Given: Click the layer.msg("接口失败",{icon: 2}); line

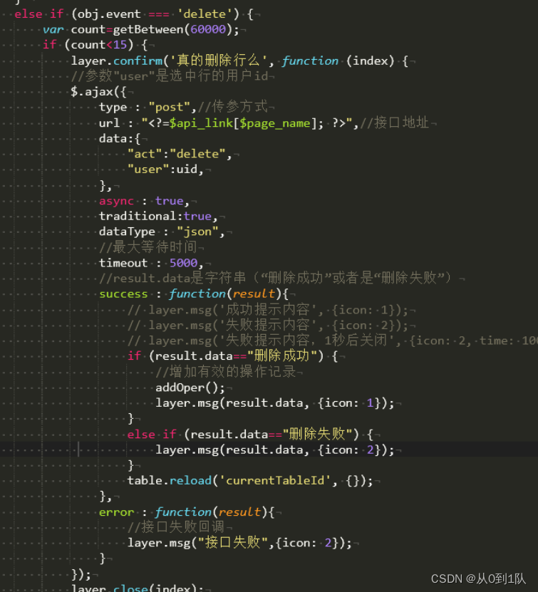Looking at the screenshot, I should 239,543.
